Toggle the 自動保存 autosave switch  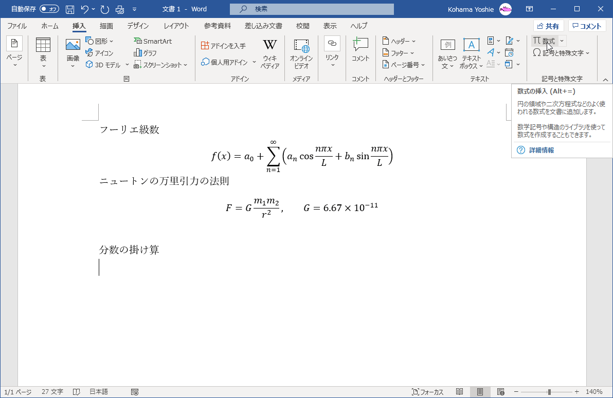49,9
